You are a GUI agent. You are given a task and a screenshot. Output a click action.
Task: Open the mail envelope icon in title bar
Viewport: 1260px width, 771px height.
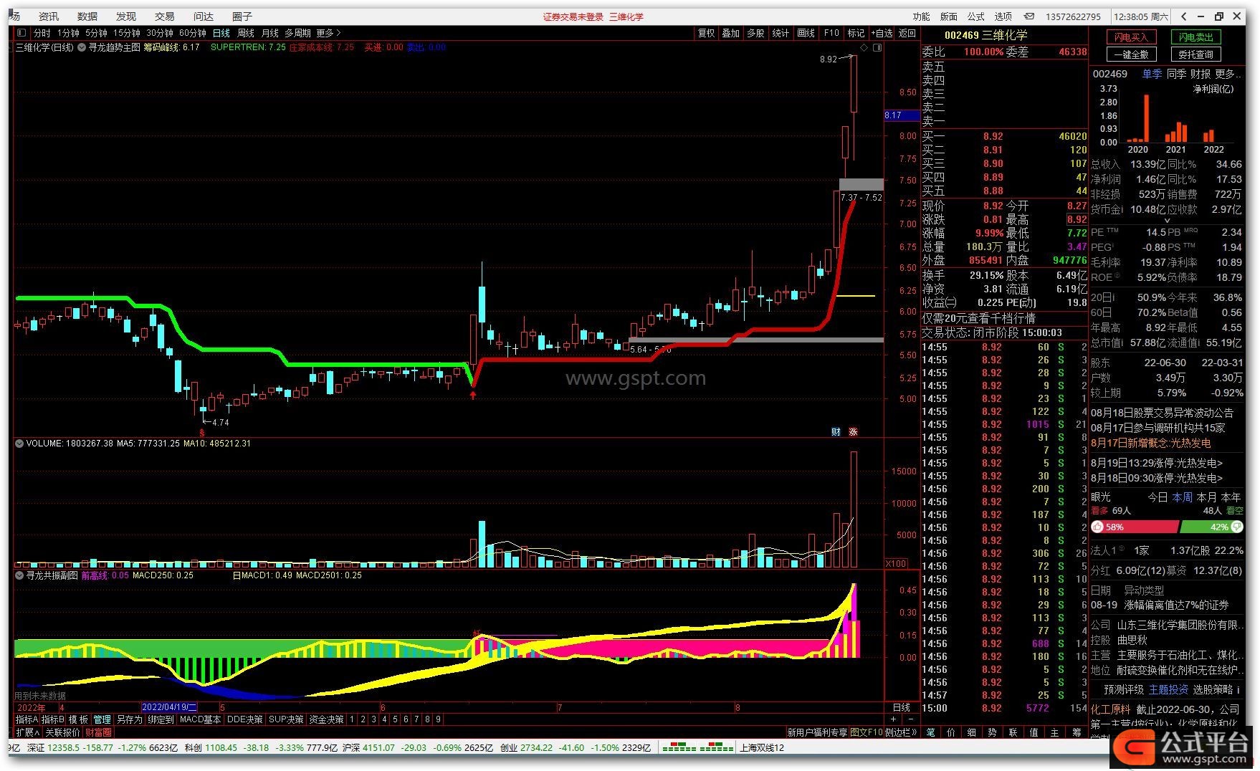point(1029,16)
